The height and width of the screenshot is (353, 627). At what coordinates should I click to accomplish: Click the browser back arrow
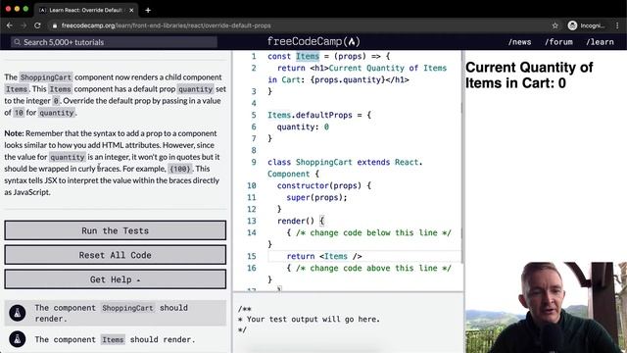coord(10,25)
